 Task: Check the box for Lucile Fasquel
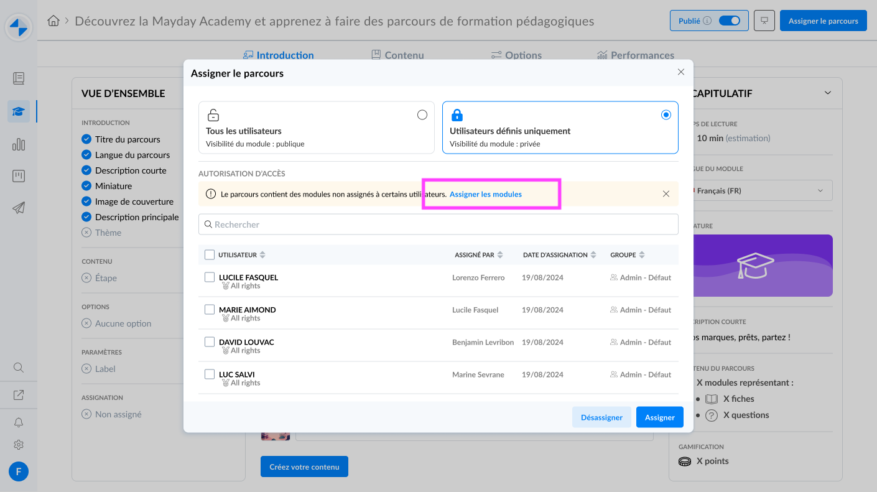(x=210, y=277)
